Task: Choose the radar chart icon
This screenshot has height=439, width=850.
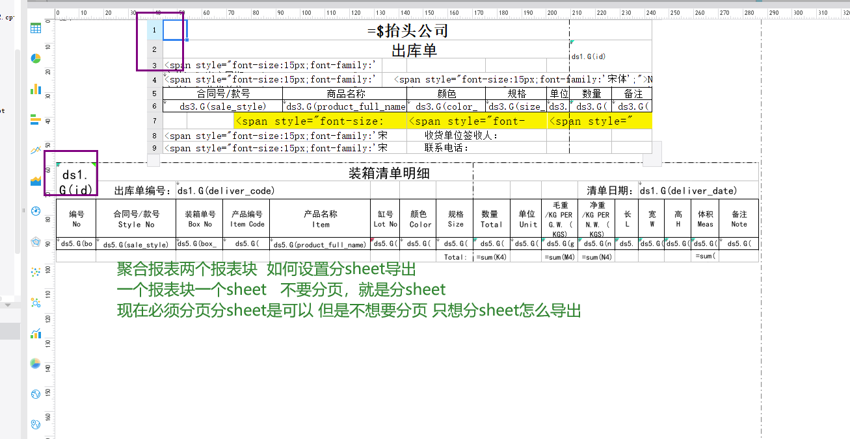Action: click(36, 242)
